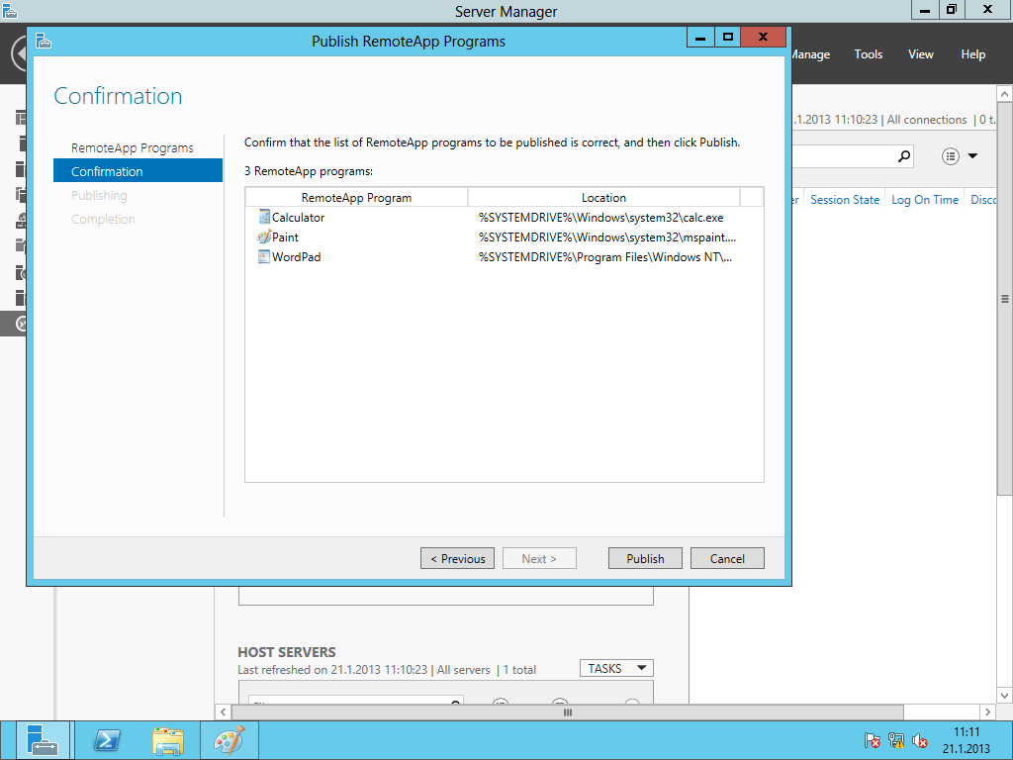Click the Server Manager taskbar icon

click(43, 740)
